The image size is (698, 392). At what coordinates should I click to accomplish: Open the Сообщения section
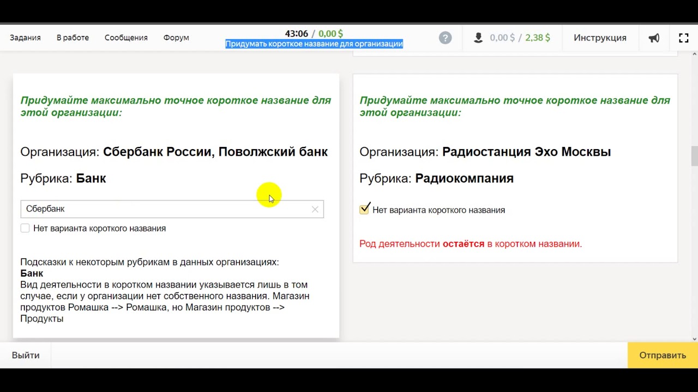tap(126, 38)
